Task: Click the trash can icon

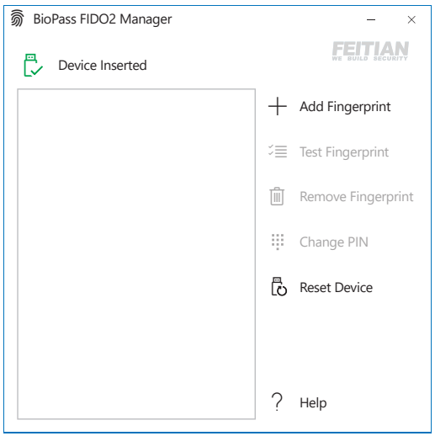Action: [x=277, y=196]
